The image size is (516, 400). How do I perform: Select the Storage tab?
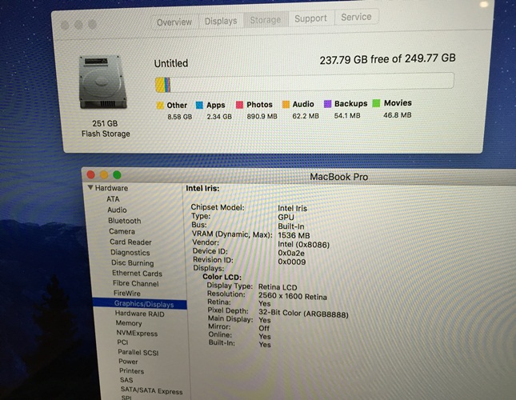pyautogui.click(x=266, y=20)
